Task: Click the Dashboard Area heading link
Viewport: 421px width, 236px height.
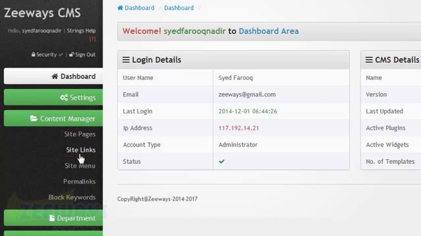Action: 269,31
